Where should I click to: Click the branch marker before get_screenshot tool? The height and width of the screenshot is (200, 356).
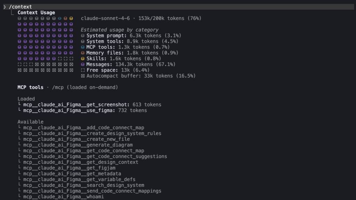click(x=19, y=104)
